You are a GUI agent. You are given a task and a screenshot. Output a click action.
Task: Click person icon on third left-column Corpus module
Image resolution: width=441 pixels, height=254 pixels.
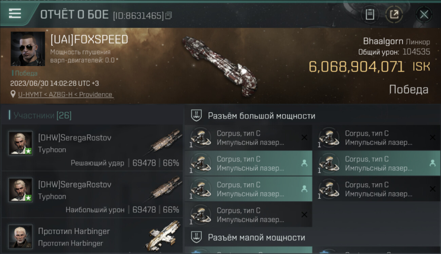click(304, 189)
